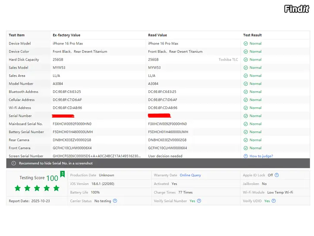314x236 pixels.
Task: Open the Online Query warranty link
Action: pyautogui.click(x=190, y=175)
